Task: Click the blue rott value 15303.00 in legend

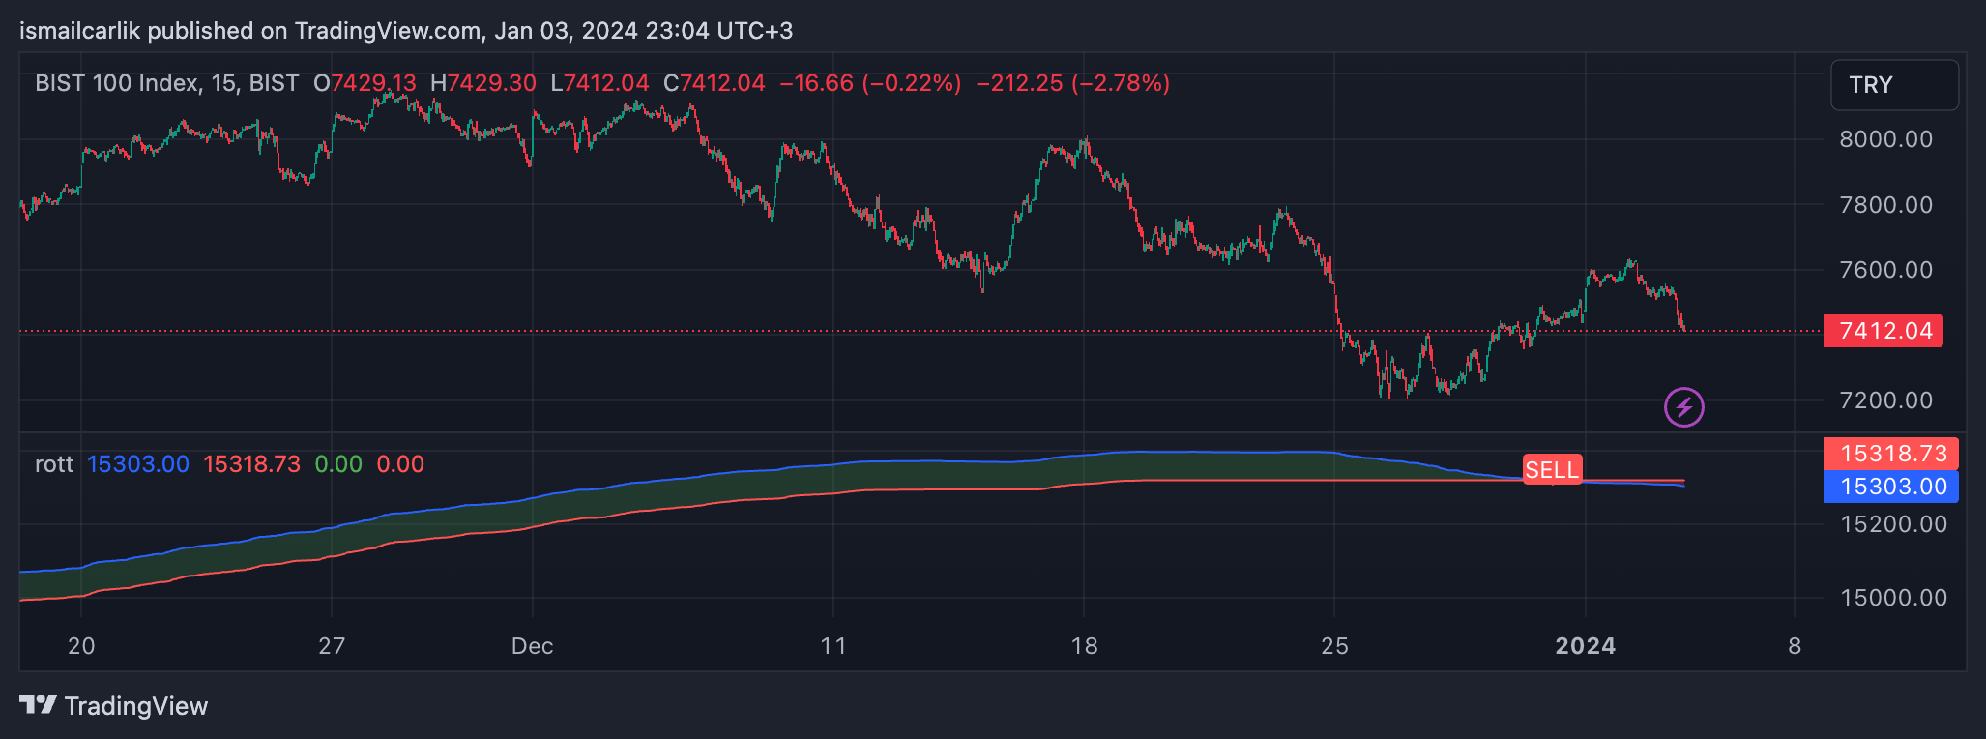Action: click(x=138, y=464)
